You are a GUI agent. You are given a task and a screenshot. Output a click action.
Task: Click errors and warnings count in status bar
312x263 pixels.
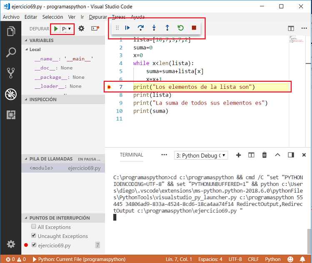point(16,259)
